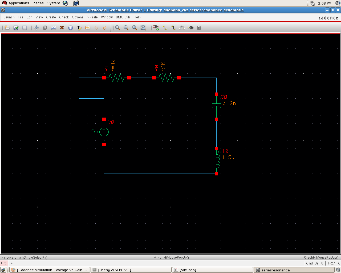Click the Zoom In magnifier icon

coord(117,28)
